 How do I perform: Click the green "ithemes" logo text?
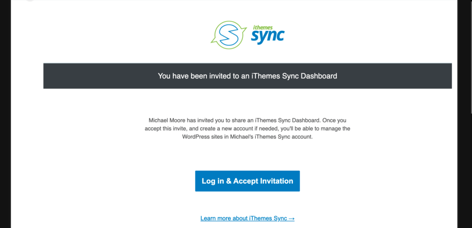271,26
